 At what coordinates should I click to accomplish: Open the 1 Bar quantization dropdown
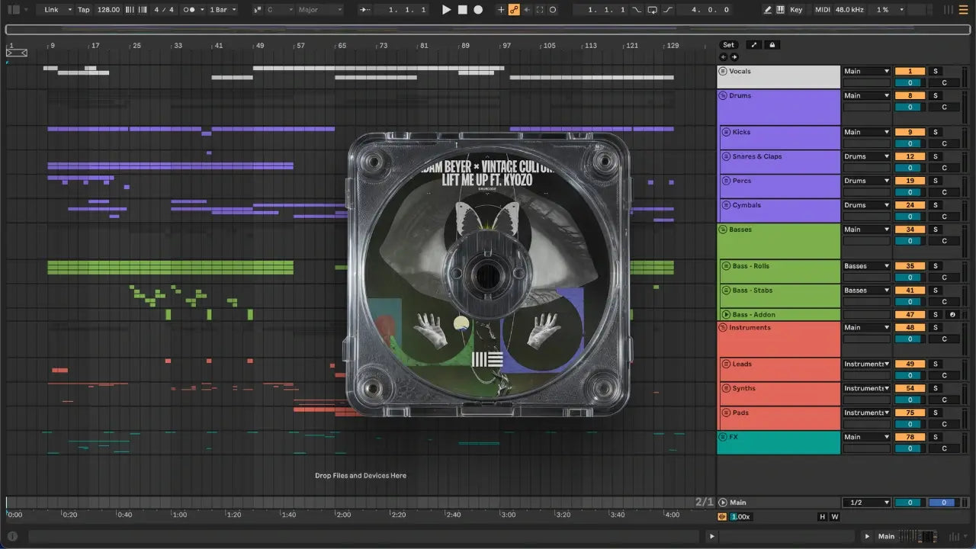[223, 10]
